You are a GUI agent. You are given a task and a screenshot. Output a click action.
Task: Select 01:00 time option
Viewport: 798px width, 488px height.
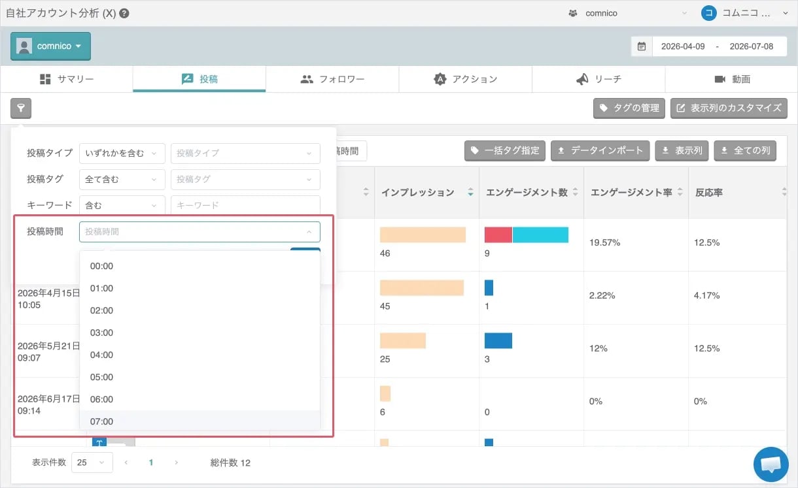tap(199, 288)
